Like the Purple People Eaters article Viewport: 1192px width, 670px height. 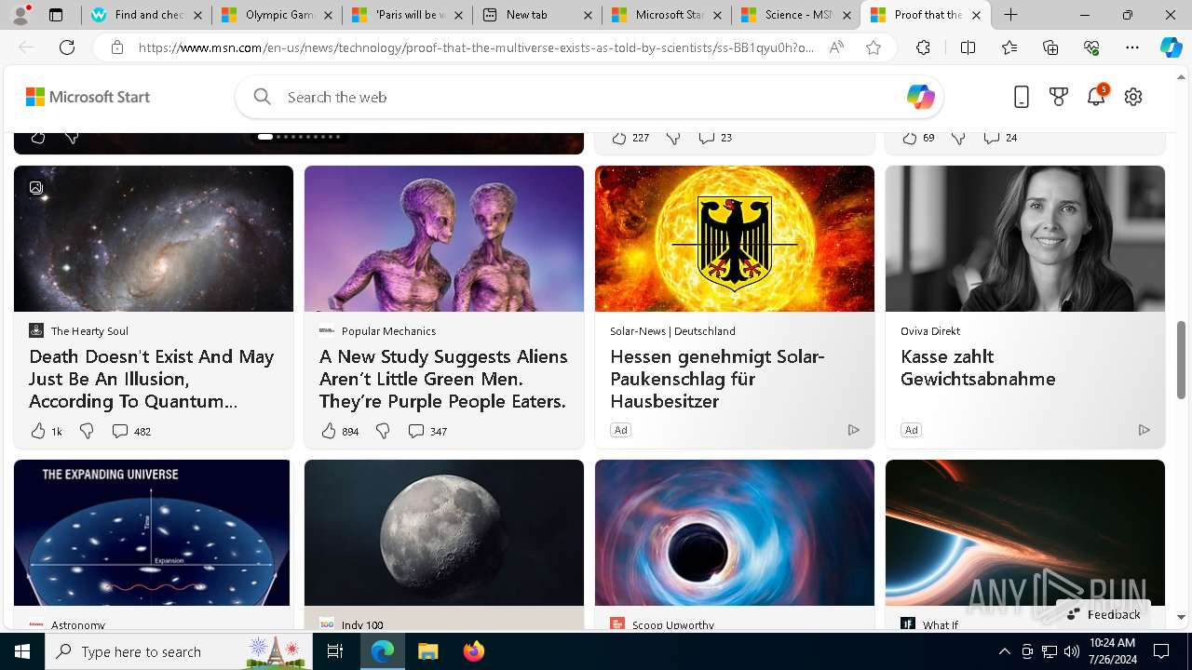pyautogui.click(x=329, y=431)
